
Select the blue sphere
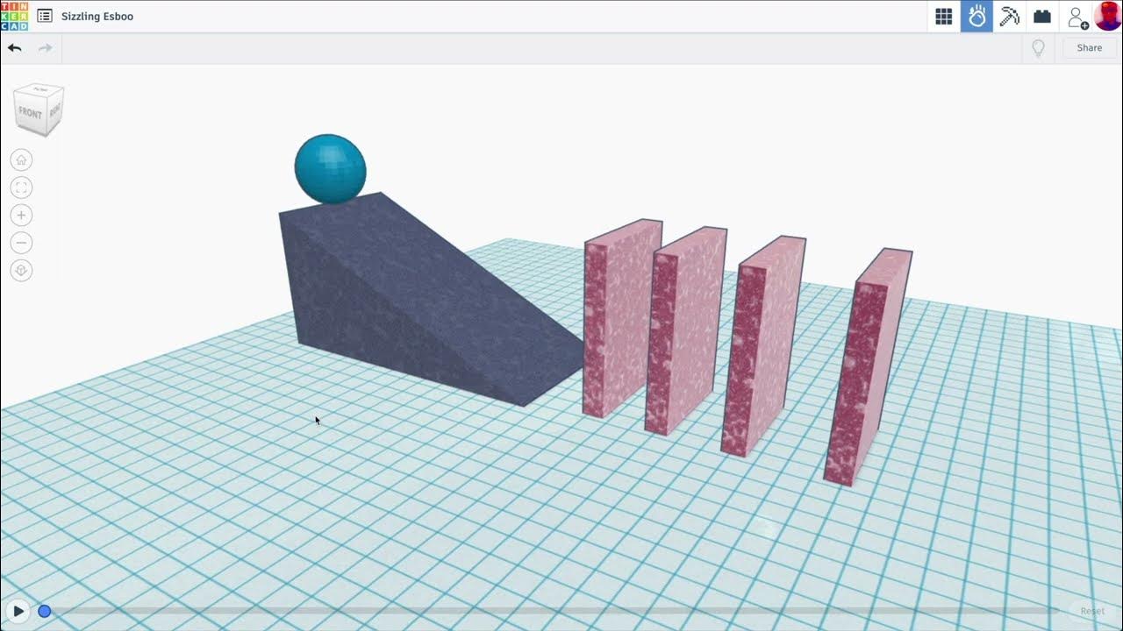330,169
